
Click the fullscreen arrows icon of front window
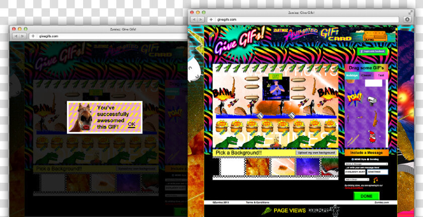point(410,12)
